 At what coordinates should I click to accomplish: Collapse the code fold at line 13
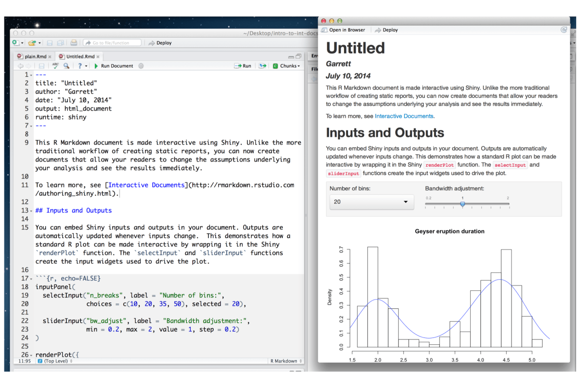(x=31, y=211)
